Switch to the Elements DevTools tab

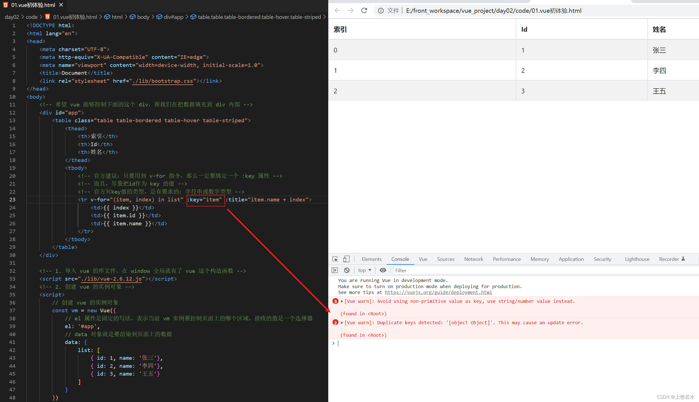(372, 259)
